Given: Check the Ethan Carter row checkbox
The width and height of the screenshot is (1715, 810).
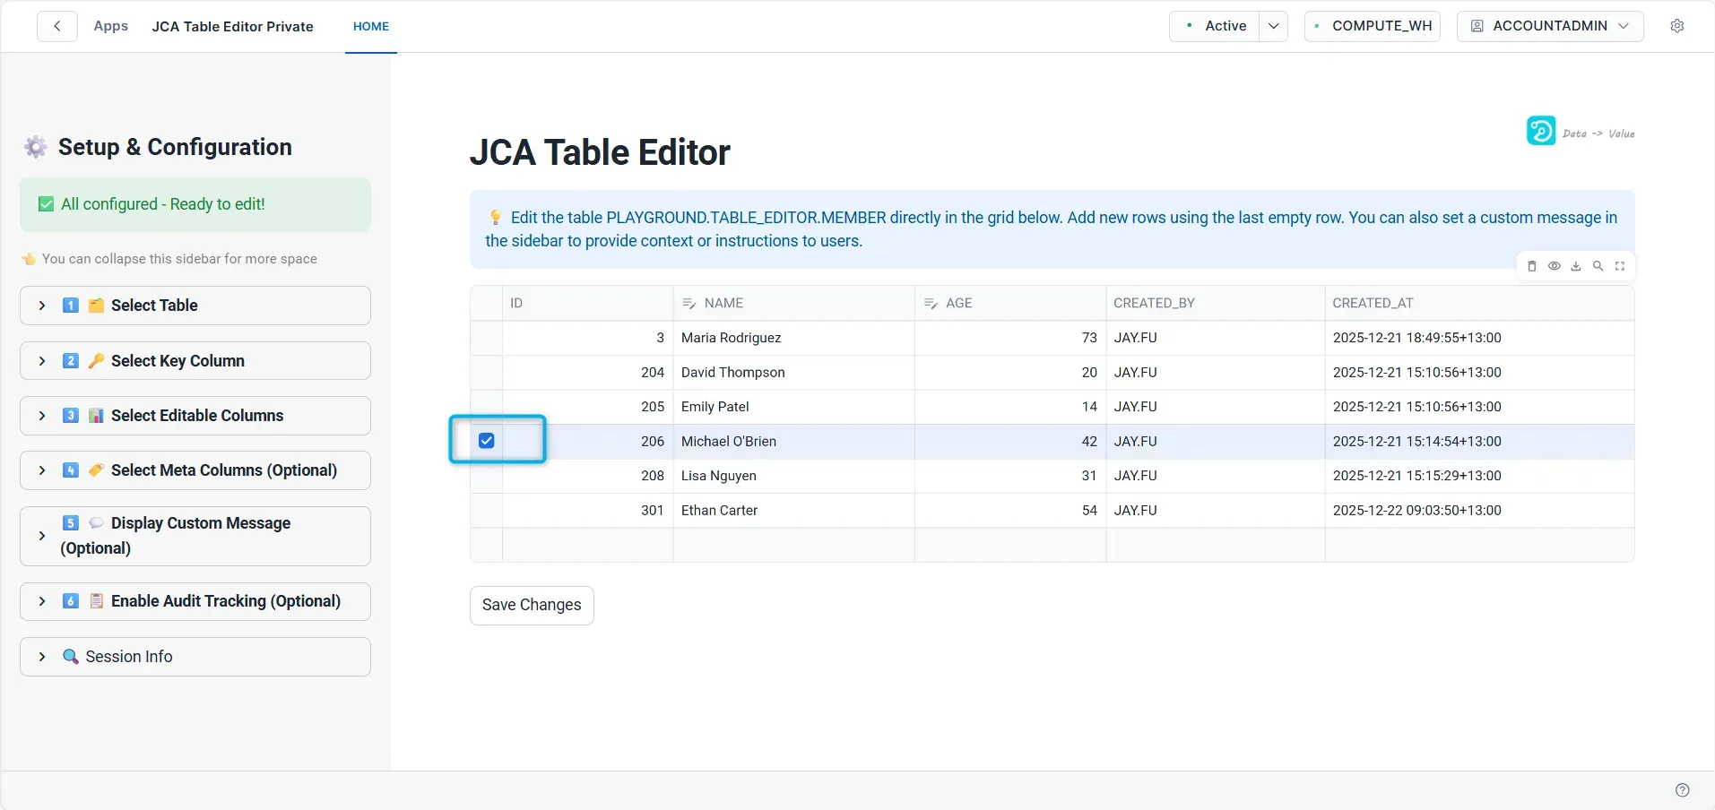Looking at the screenshot, I should [x=486, y=510].
